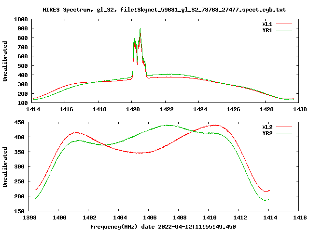Click the 1428 x-axis tick label

267,109
